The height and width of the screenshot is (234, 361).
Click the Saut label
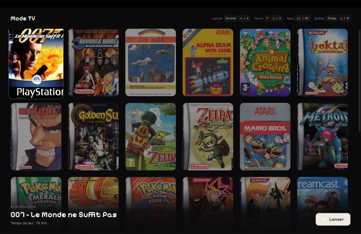pos(290,19)
